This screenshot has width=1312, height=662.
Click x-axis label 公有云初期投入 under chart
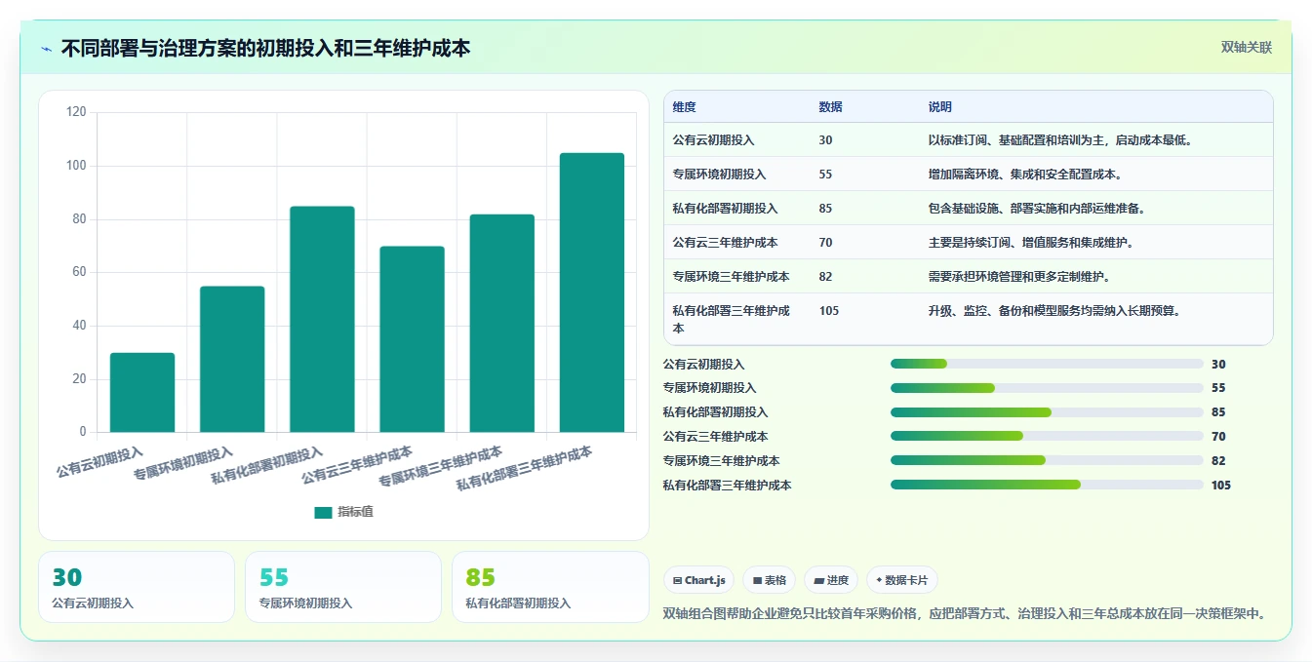tap(99, 461)
